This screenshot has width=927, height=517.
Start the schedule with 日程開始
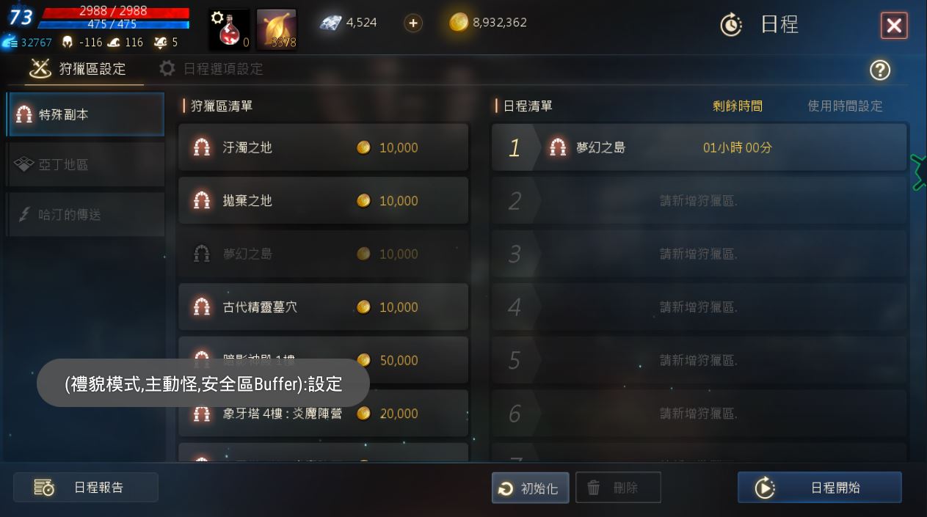pyautogui.click(x=819, y=488)
